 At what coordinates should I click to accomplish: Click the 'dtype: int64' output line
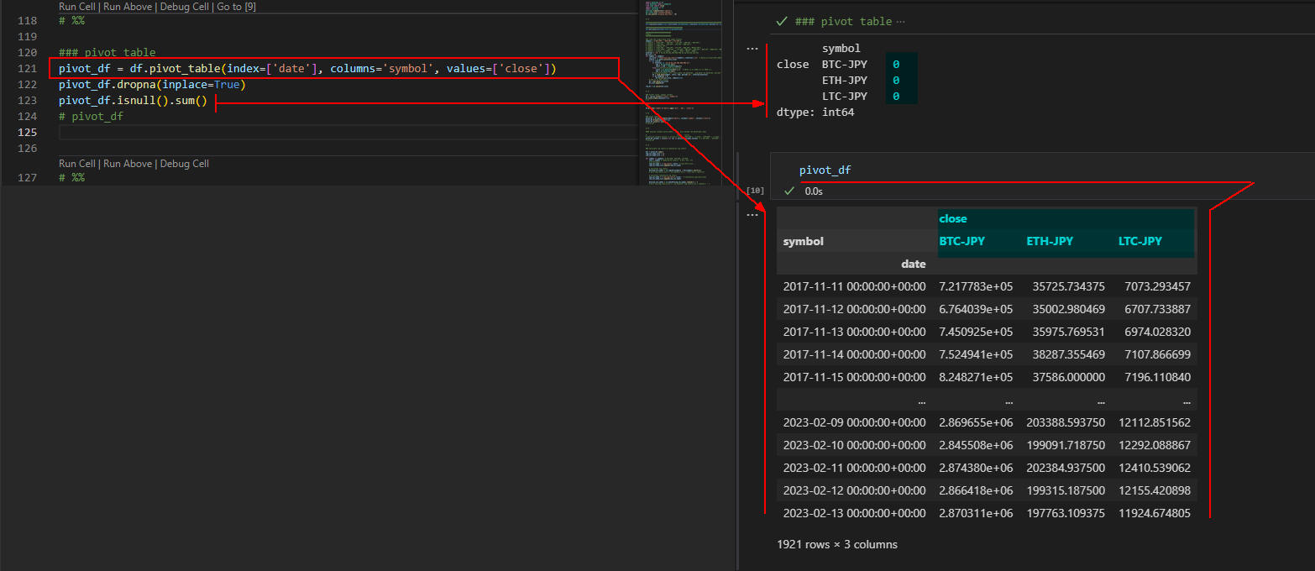(815, 112)
